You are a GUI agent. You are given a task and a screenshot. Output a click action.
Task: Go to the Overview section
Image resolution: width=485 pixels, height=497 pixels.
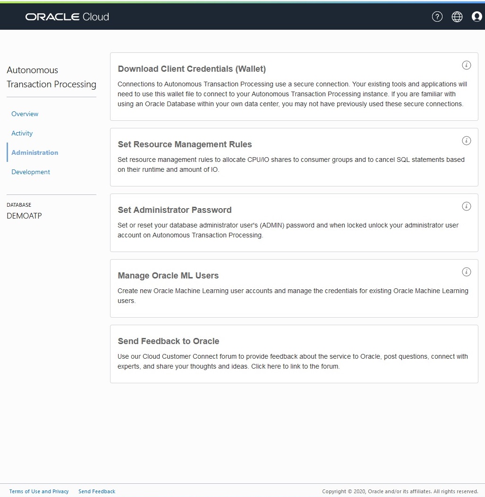click(x=25, y=114)
